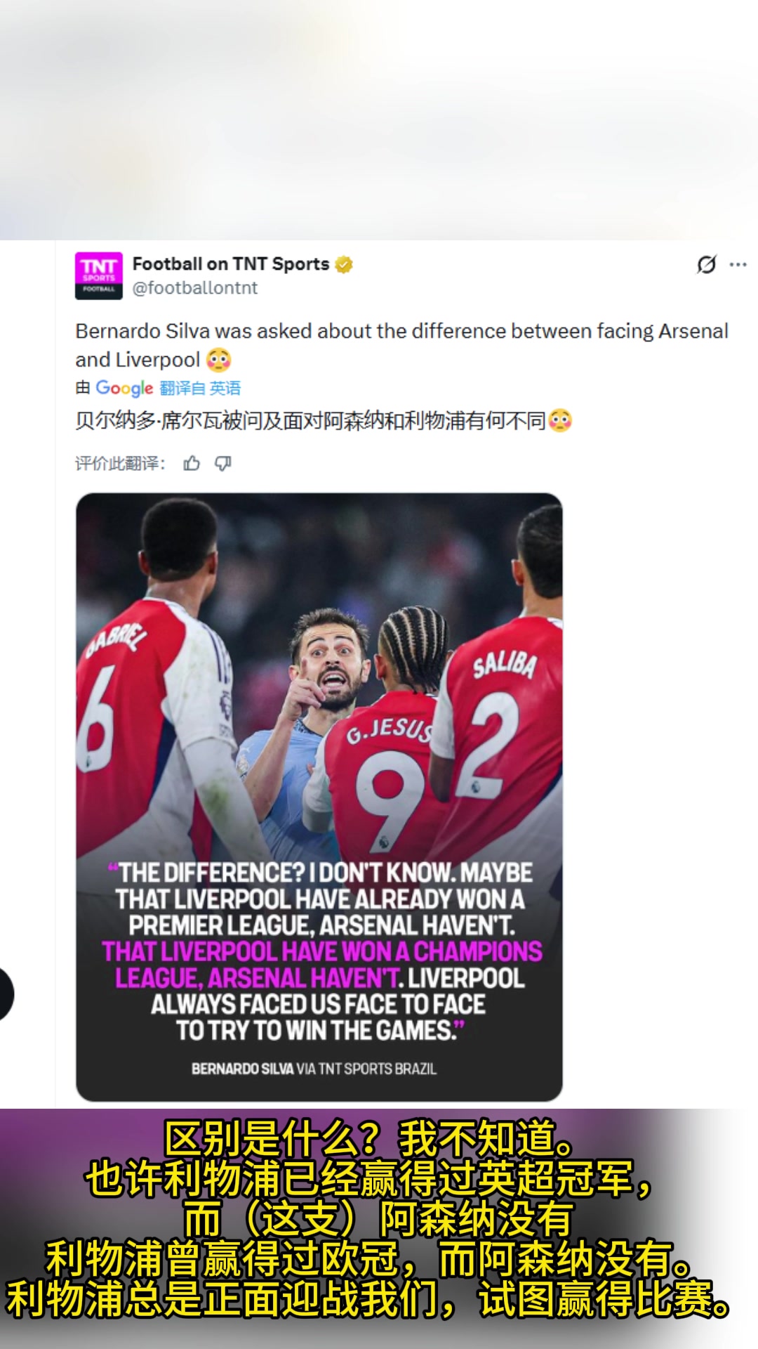758x1349 pixels.
Task: Click the Google logo in translation credit
Action: (124, 388)
